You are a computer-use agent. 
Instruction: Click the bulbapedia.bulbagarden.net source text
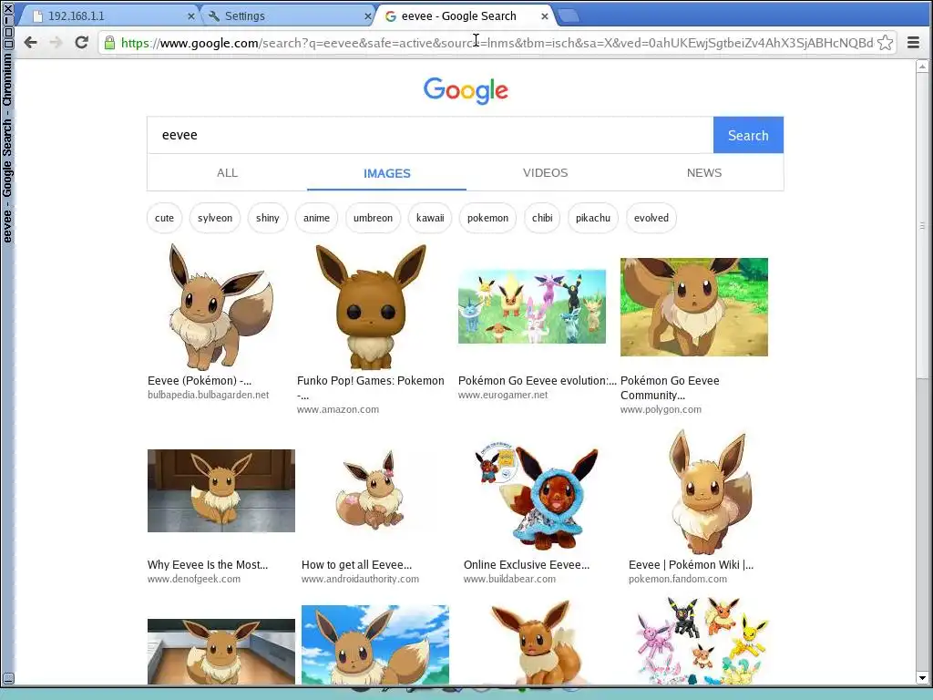click(x=209, y=395)
